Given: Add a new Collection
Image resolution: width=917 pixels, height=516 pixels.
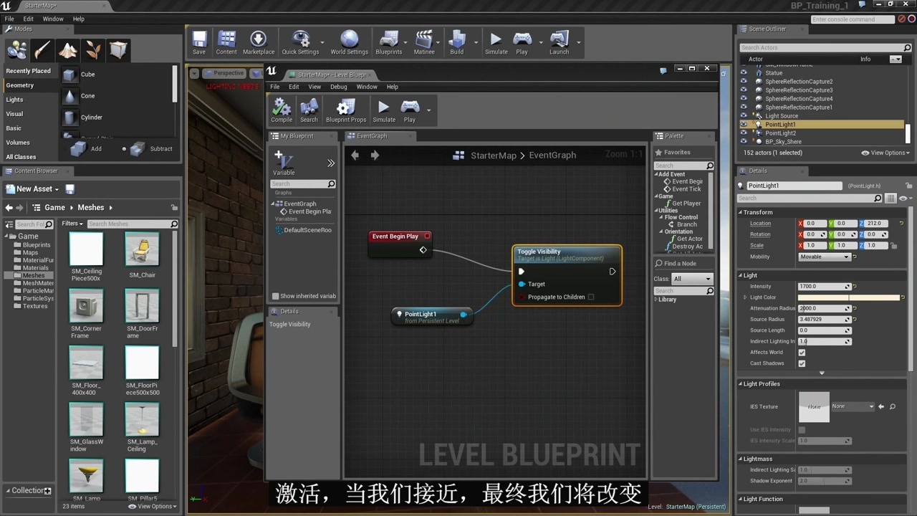Looking at the screenshot, I should (47, 491).
